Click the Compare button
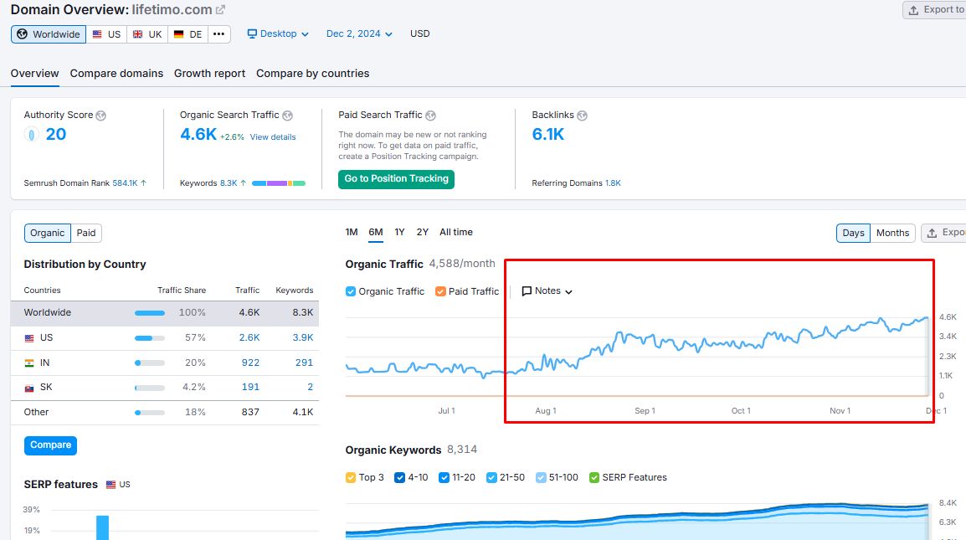 50,445
